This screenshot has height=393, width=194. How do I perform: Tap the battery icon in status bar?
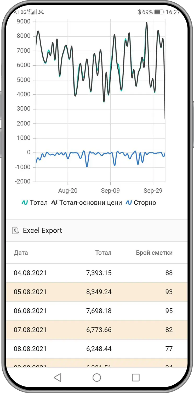coord(159,12)
